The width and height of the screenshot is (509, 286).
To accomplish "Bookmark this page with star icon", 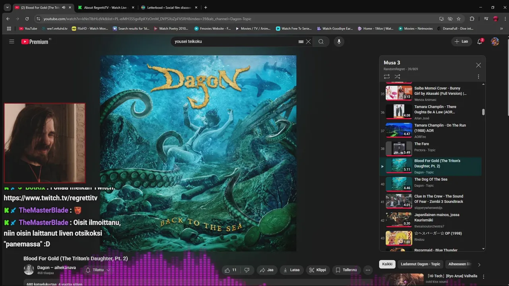I will [458, 19].
